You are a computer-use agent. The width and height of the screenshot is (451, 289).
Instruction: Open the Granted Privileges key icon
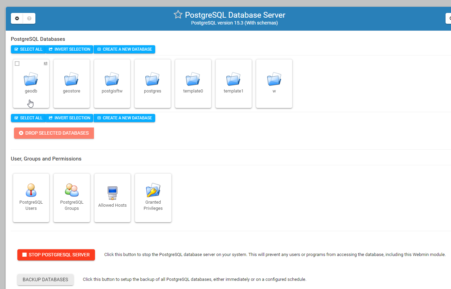(x=153, y=190)
